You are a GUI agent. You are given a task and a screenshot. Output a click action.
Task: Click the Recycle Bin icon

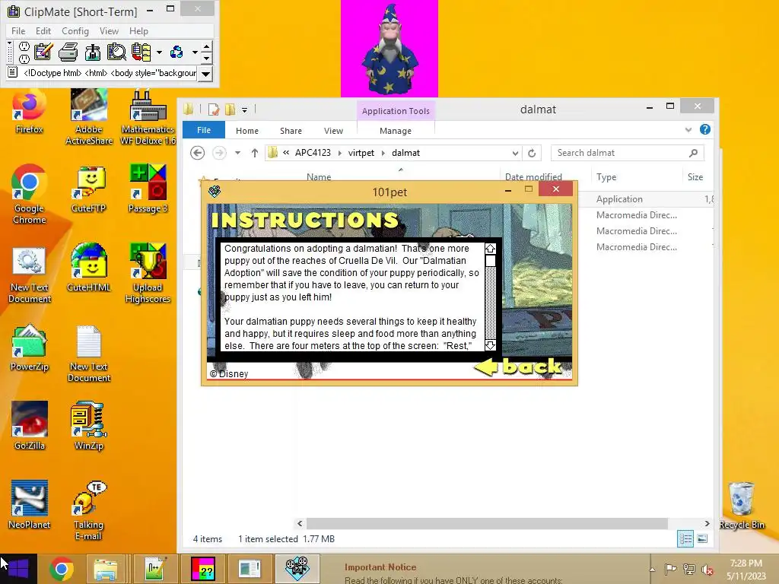tap(742, 506)
